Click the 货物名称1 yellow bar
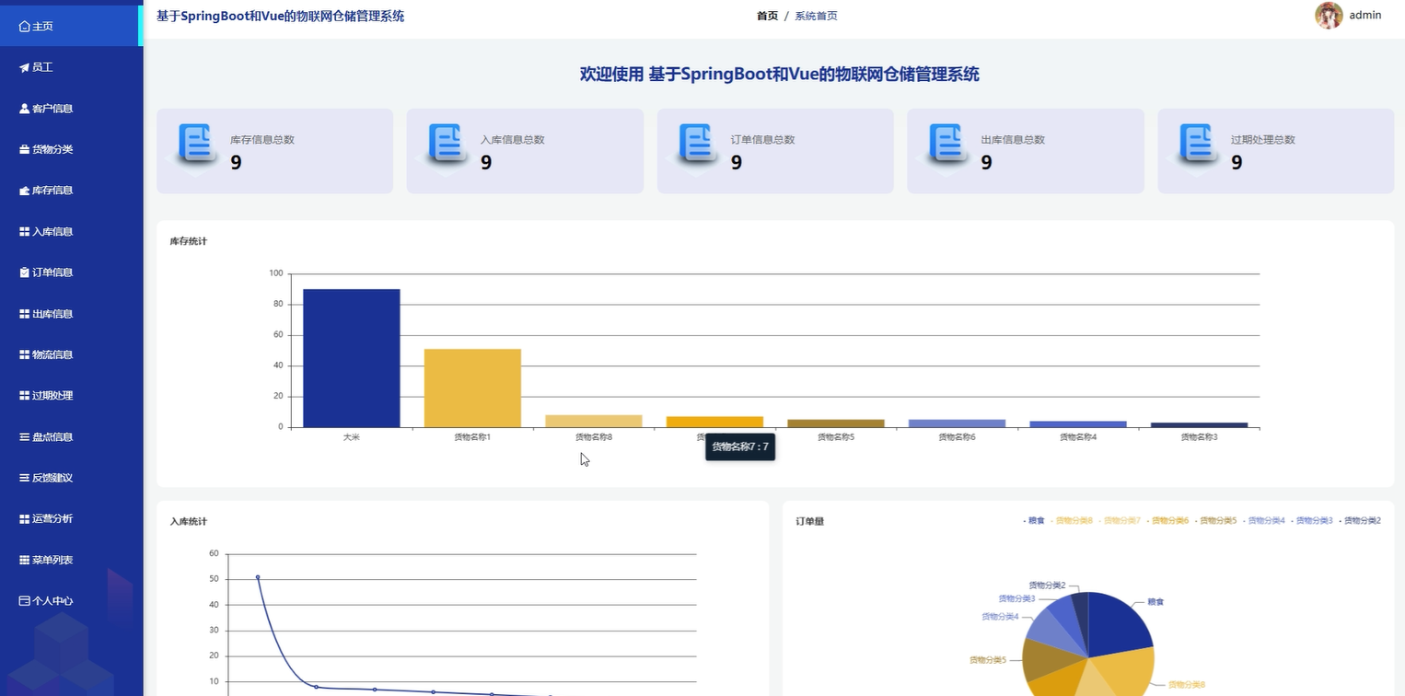The width and height of the screenshot is (1405, 696). (472, 388)
